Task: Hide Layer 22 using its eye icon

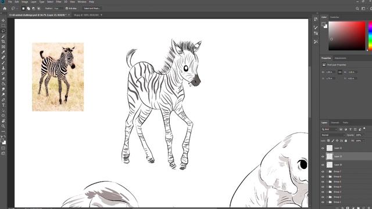Action: coord(323,148)
